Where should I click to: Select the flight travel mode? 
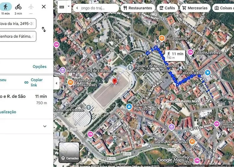click(x=31, y=8)
